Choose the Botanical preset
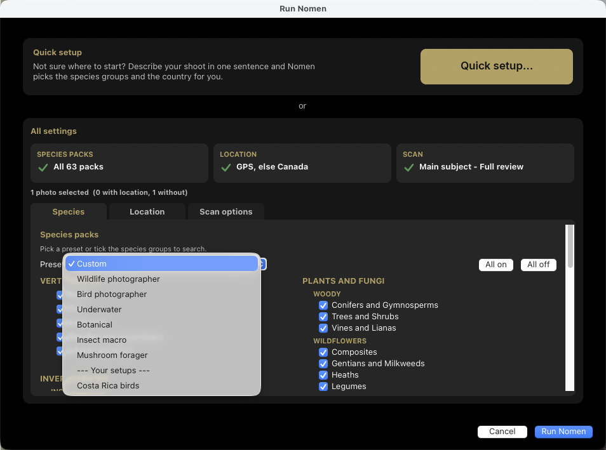 tap(161, 325)
